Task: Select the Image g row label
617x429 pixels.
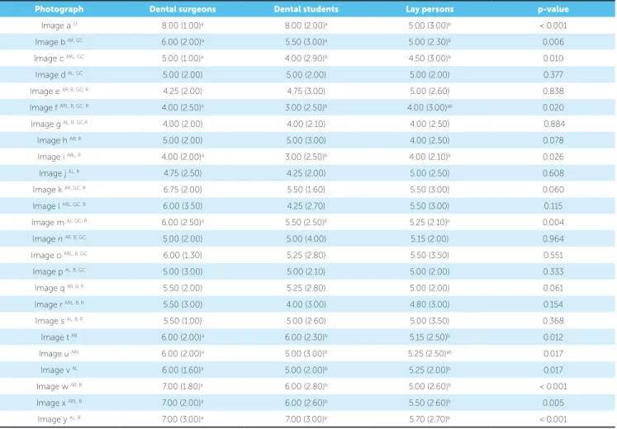Action: [x=59, y=124]
